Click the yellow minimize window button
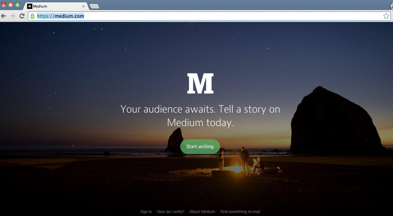Viewport: 393px width, 216px height. (11, 4)
